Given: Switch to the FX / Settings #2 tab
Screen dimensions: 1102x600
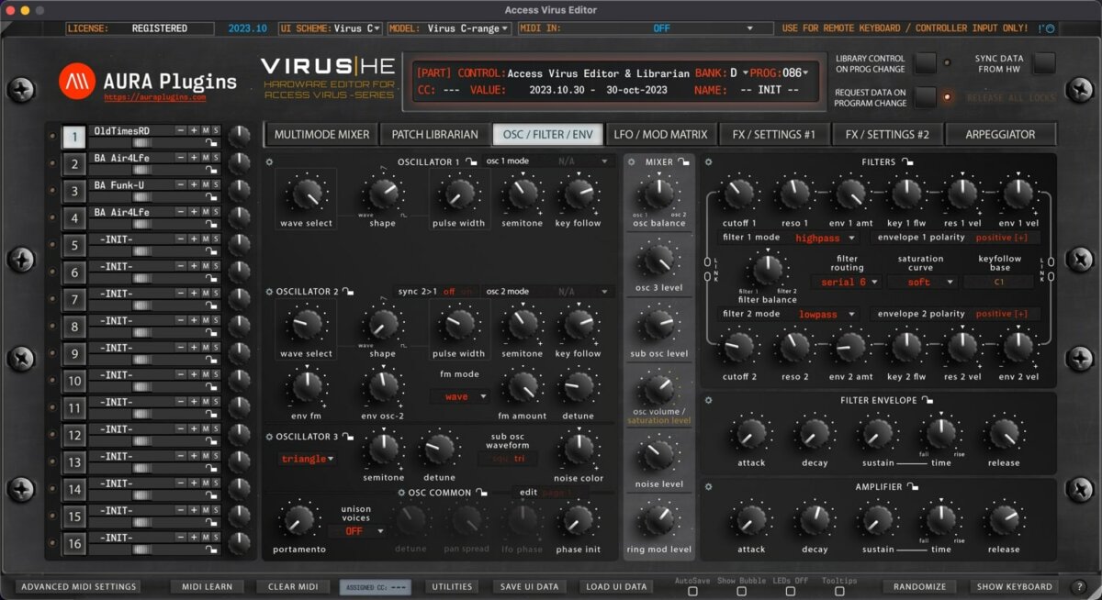Looking at the screenshot, I should pos(887,135).
